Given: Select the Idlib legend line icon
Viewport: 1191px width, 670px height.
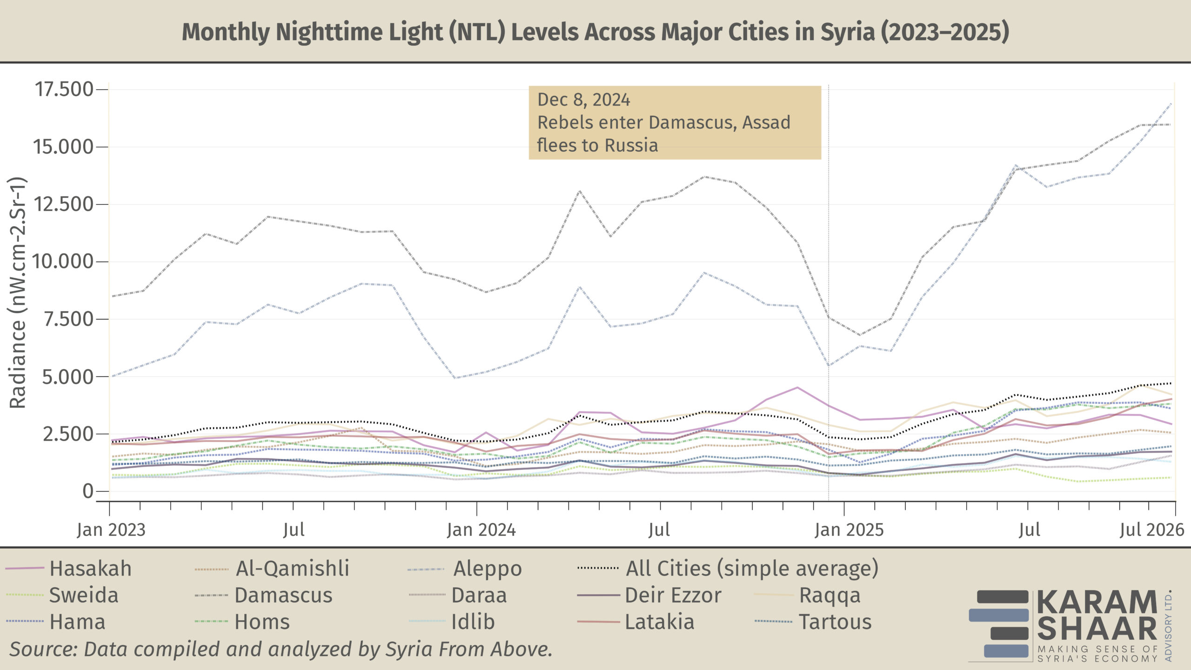Looking at the screenshot, I should [427, 622].
